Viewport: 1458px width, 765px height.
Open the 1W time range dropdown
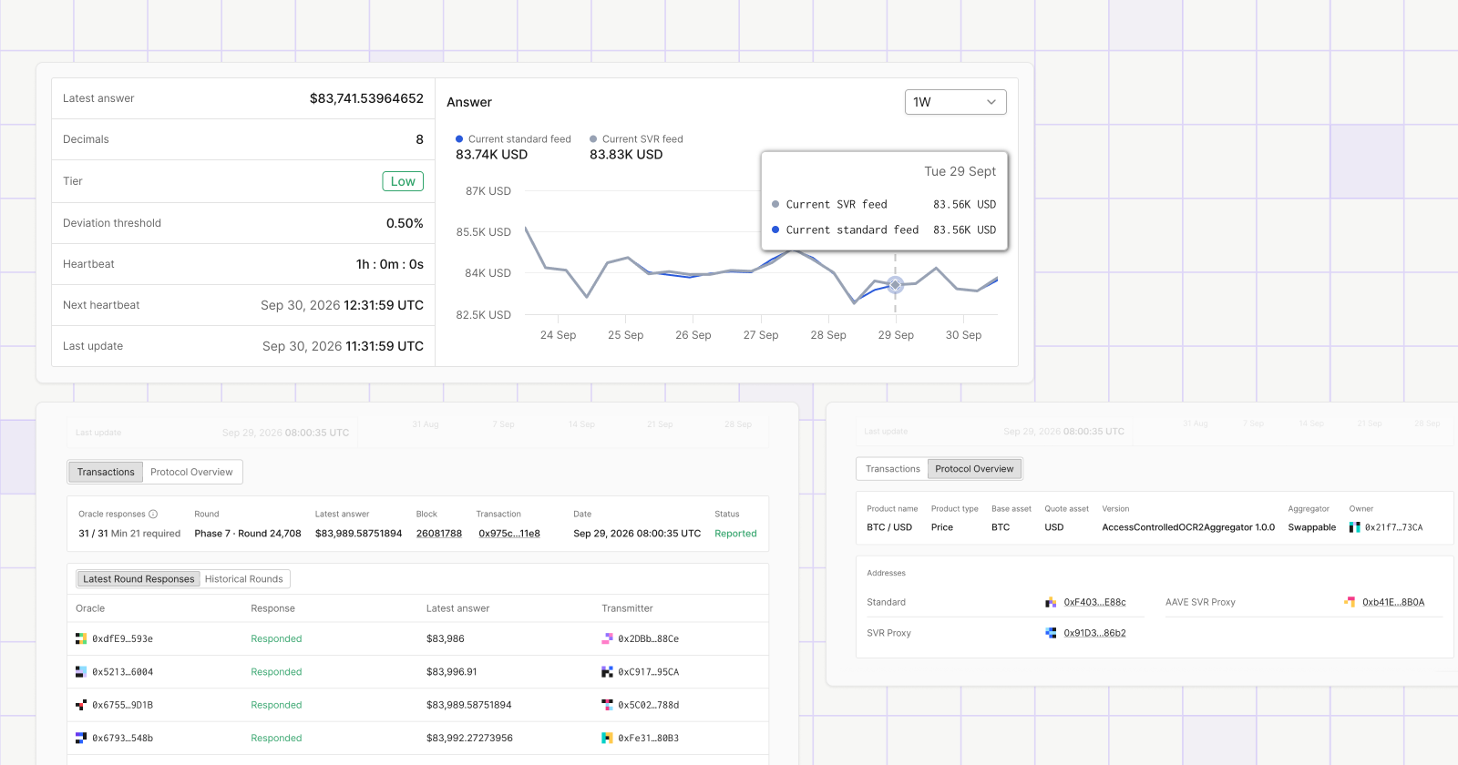click(955, 102)
